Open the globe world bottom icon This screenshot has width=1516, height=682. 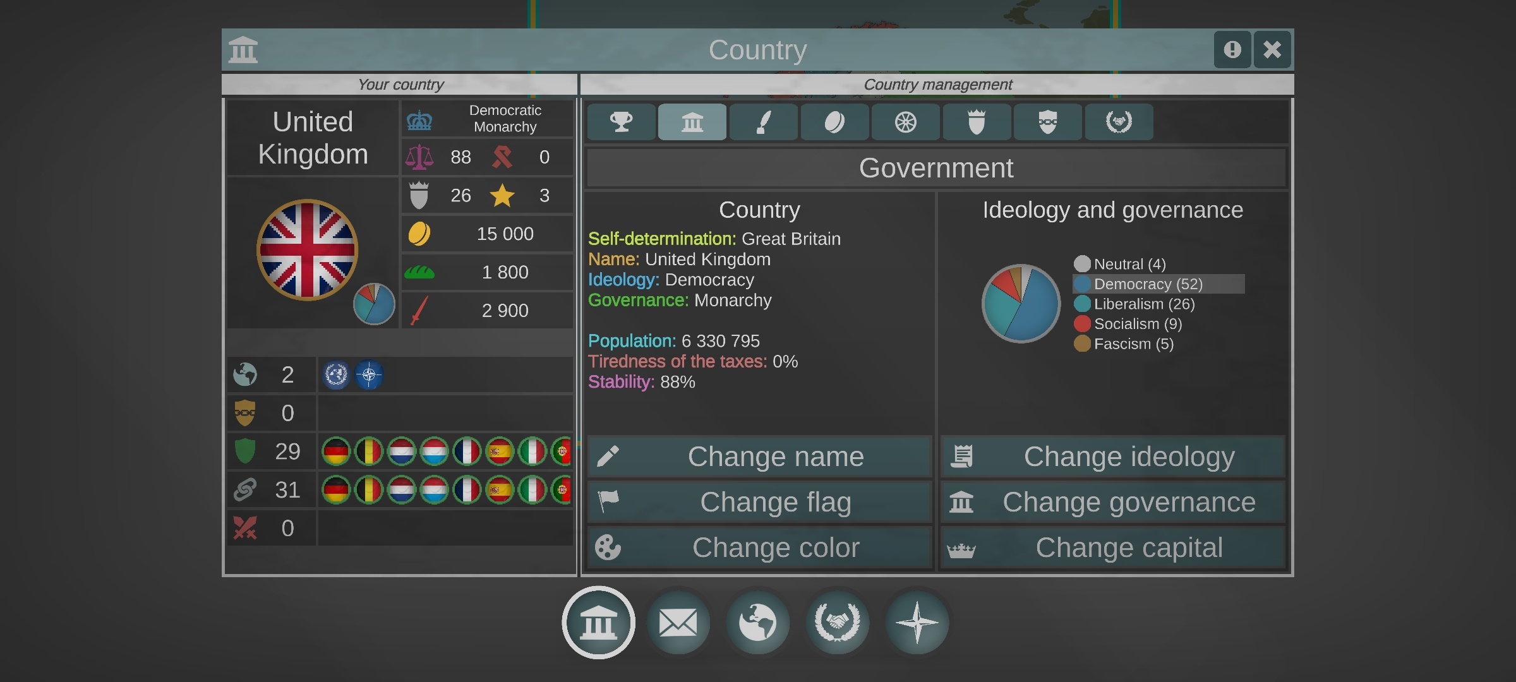click(x=758, y=623)
